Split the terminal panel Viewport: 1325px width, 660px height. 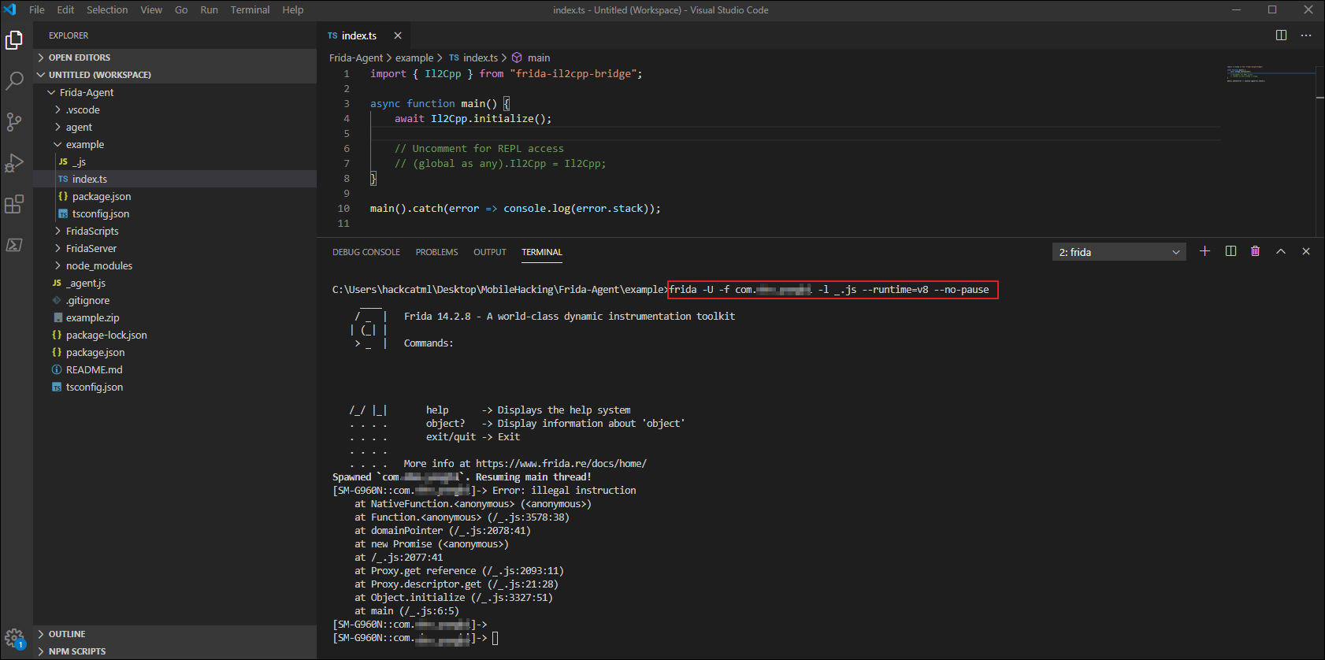(x=1230, y=251)
